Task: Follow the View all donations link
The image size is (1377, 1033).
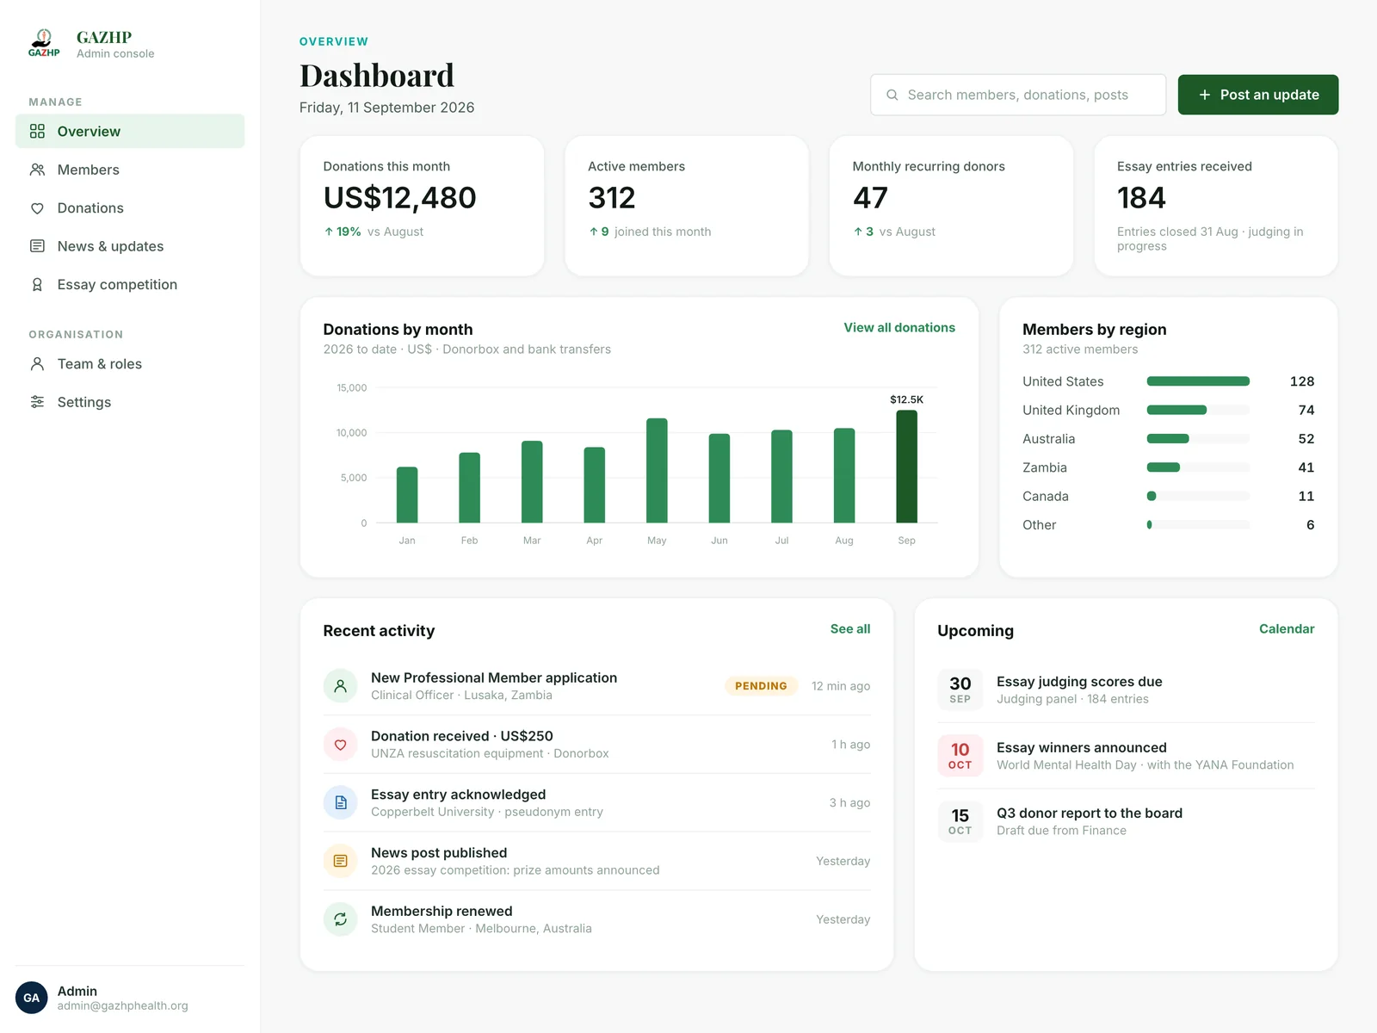Action: pyautogui.click(x=899, y=328)
